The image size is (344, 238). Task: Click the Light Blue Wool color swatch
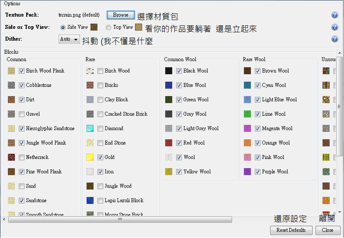coord(247,100)
